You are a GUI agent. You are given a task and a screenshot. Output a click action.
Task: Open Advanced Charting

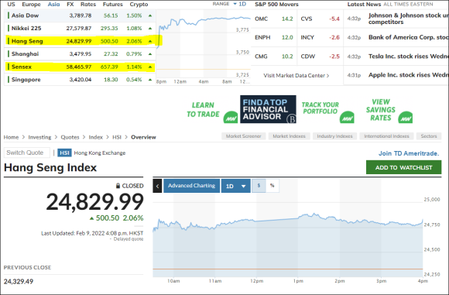point(191,186)
